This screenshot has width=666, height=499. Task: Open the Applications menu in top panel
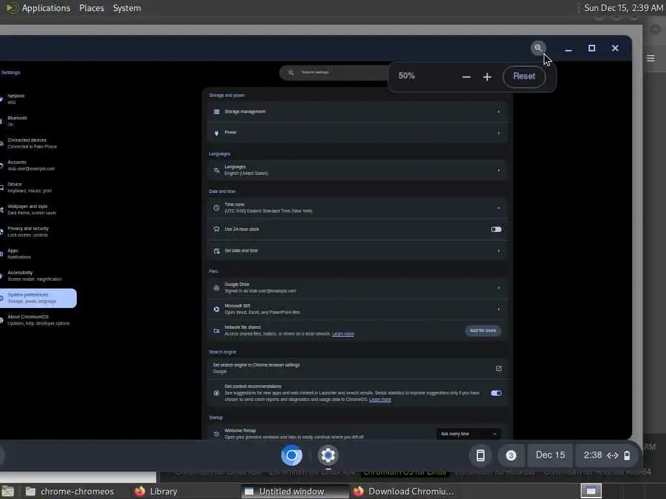(46, 8)
